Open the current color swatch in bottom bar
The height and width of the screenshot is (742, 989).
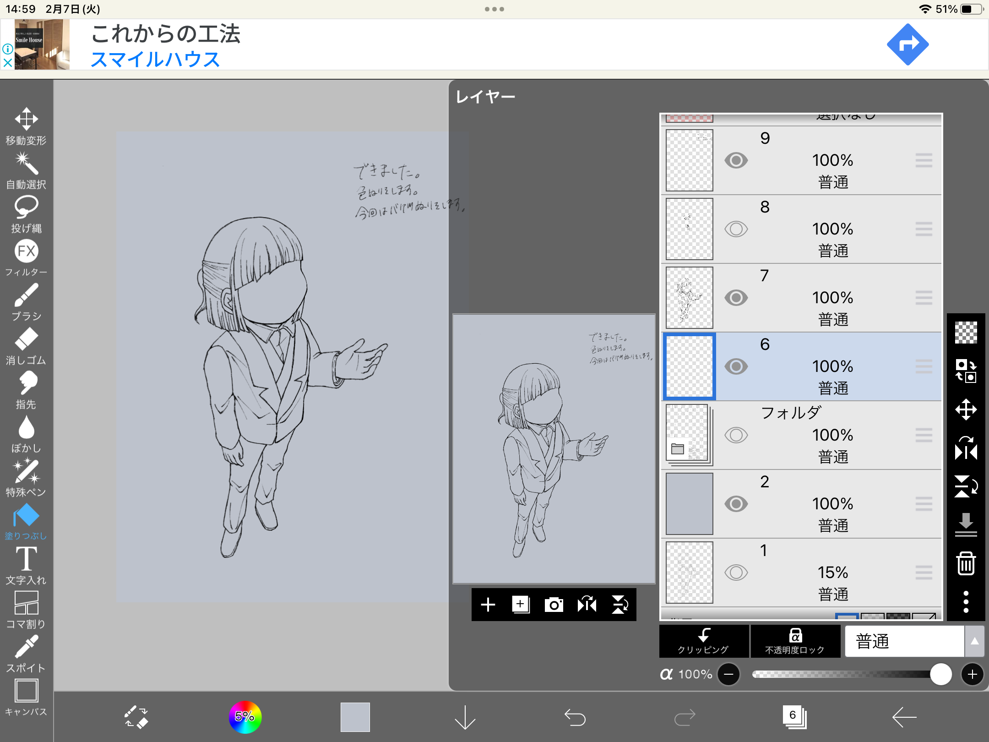pos(355,717)
